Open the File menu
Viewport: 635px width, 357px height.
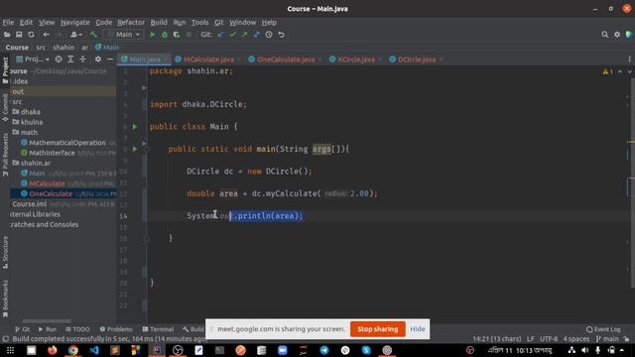tap(8, 22)
